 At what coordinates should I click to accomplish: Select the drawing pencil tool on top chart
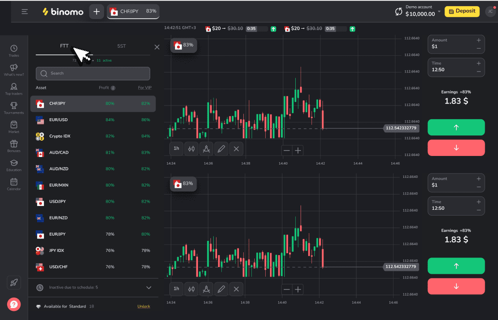click(221, 149)
